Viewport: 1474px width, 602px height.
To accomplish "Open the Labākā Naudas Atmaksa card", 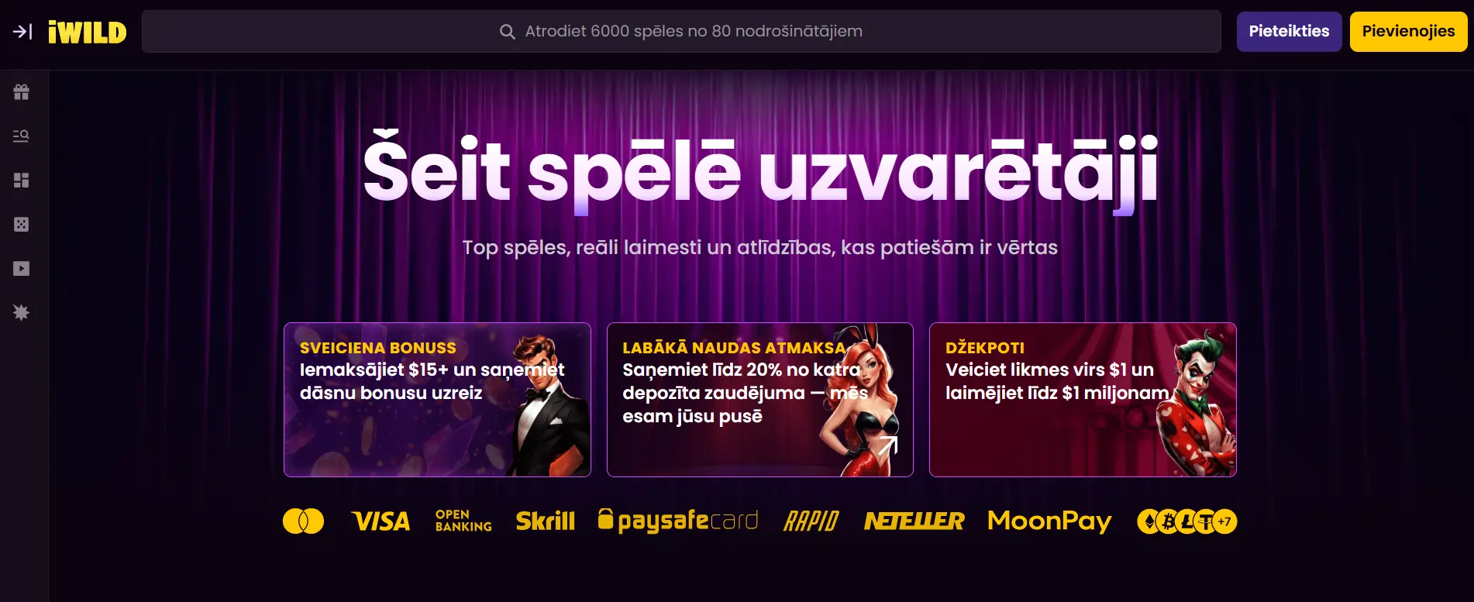I will click(759, 400).
